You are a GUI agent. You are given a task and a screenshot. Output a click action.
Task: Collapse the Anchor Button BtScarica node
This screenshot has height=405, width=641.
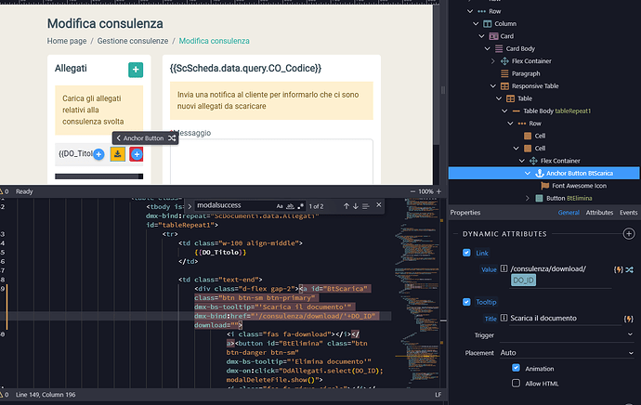[528, 174]
